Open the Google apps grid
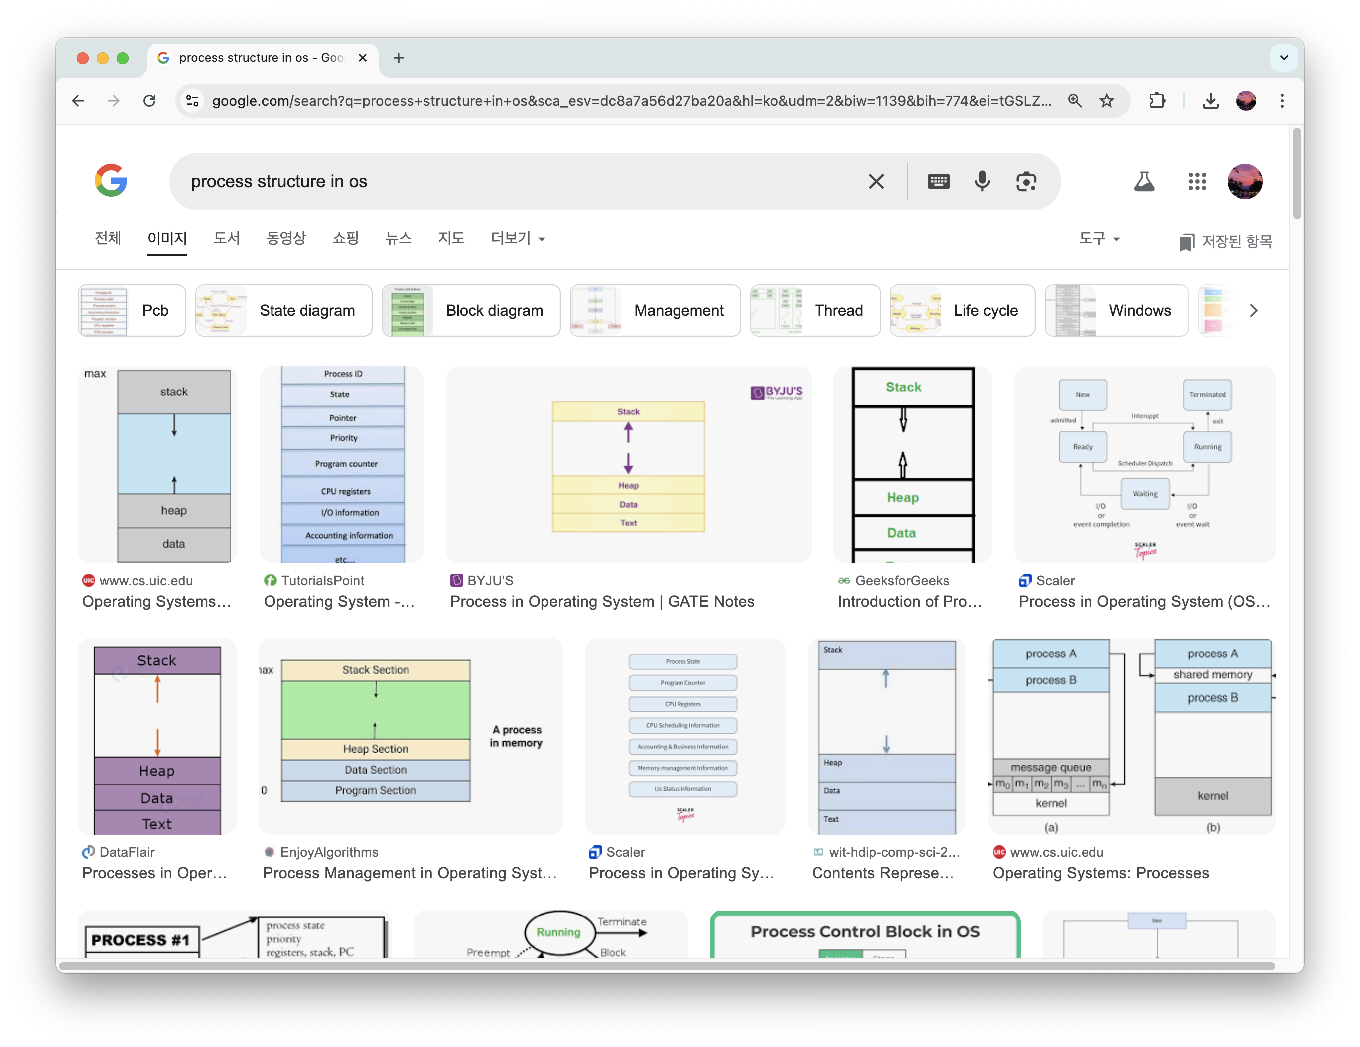Viewport: 1360px width, 1047px height. pos(1196,181)
